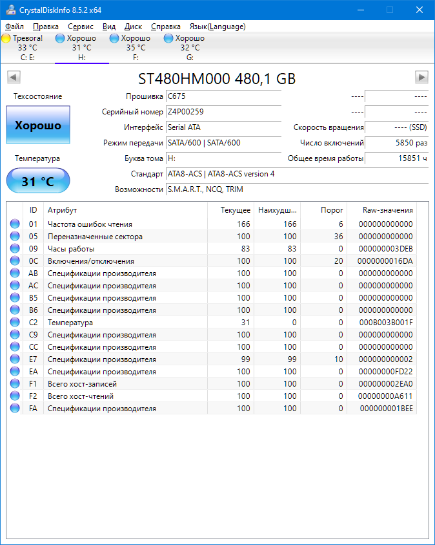
Task: Click status orb of attribute B6 row
Action: pyautogui.click(x=15, y=310)
